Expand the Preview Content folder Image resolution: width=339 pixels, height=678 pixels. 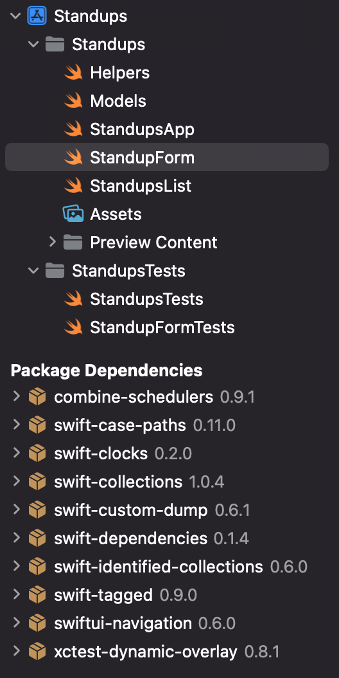click(x=52, y=242)
